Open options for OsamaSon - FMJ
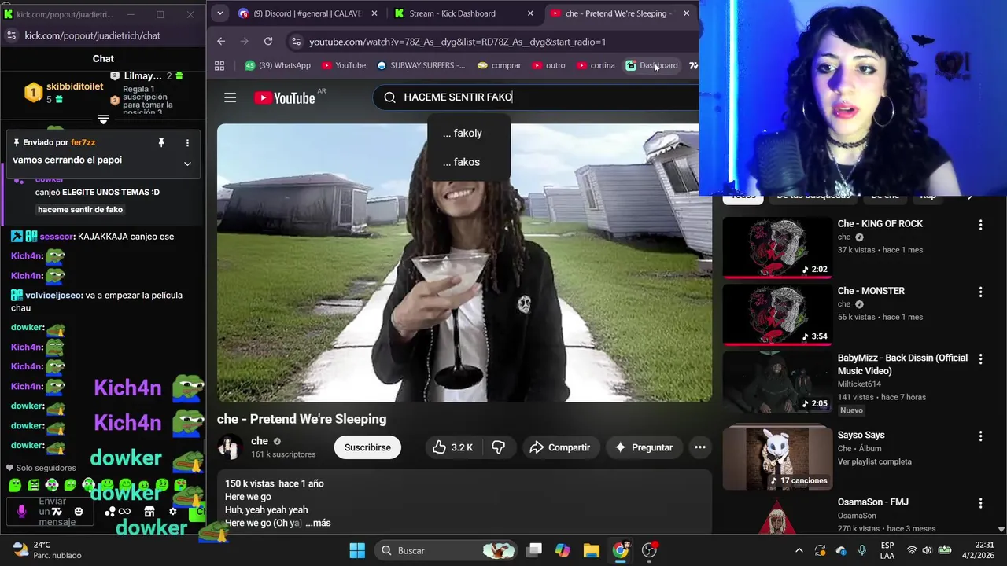Image resolution: width=1007 pixels, height=566 pixels. pyautogui.click(x=980, y=502)
